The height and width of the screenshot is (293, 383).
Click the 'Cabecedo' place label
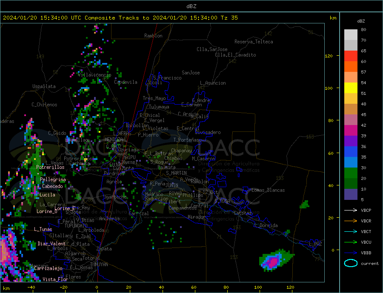tap(52, 186)
